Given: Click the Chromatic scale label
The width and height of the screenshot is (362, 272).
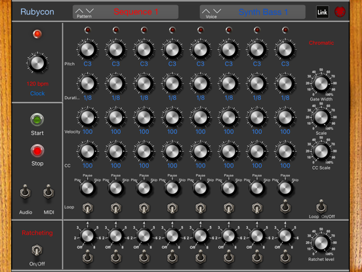Looking at the screenshot, I should click(x=321, y=43).
